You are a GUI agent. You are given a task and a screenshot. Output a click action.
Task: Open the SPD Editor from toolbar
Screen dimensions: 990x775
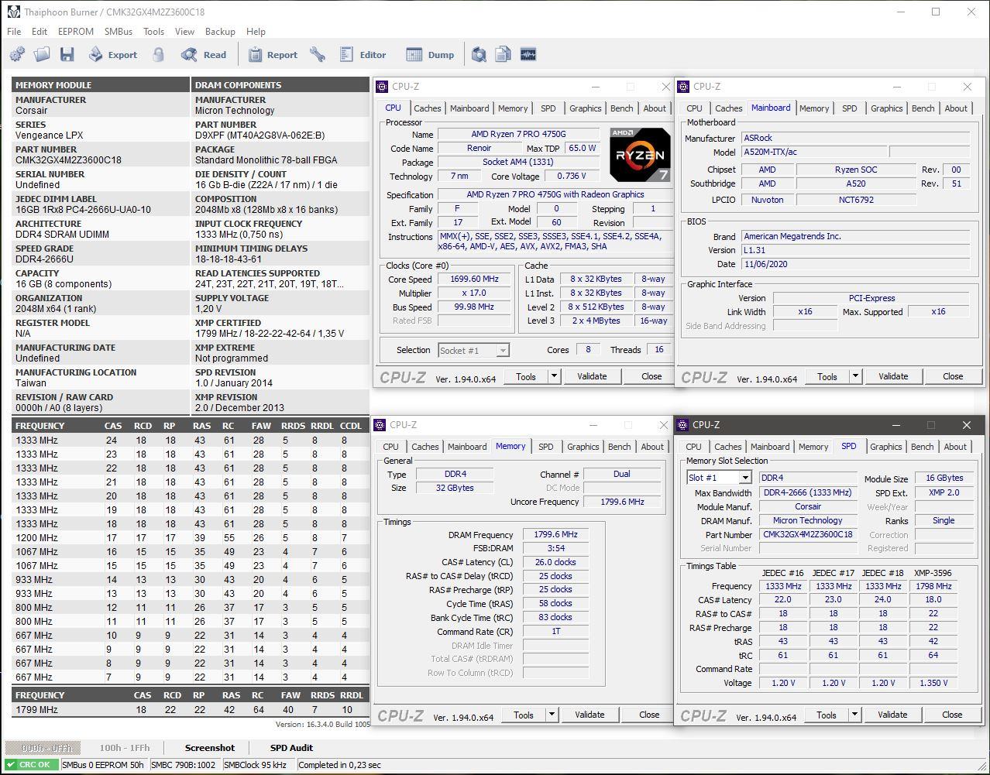pyautogui.click(x=363, y=54)
